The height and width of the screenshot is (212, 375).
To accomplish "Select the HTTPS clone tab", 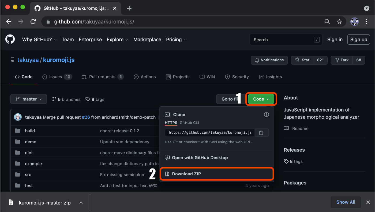I will [171, 123].
